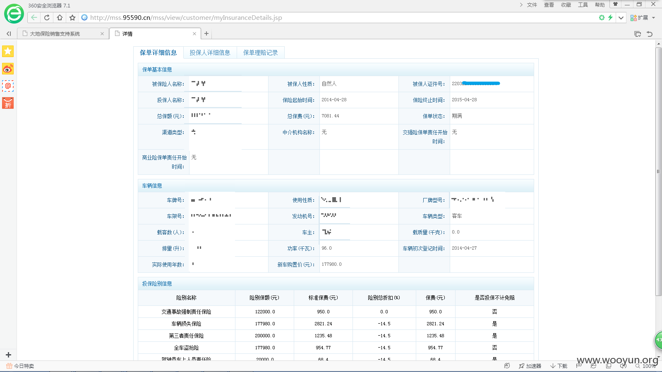Screen dimensions: 662x372
Task: Click the overlapping windows status icon
Action: (608, 366)
